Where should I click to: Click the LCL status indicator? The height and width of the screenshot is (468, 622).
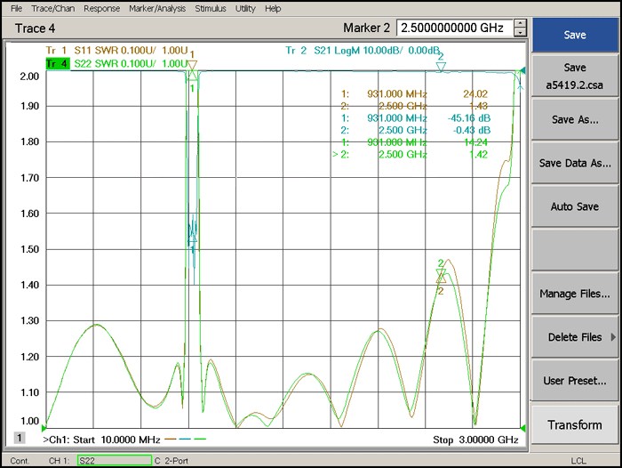tap(578, 461)
